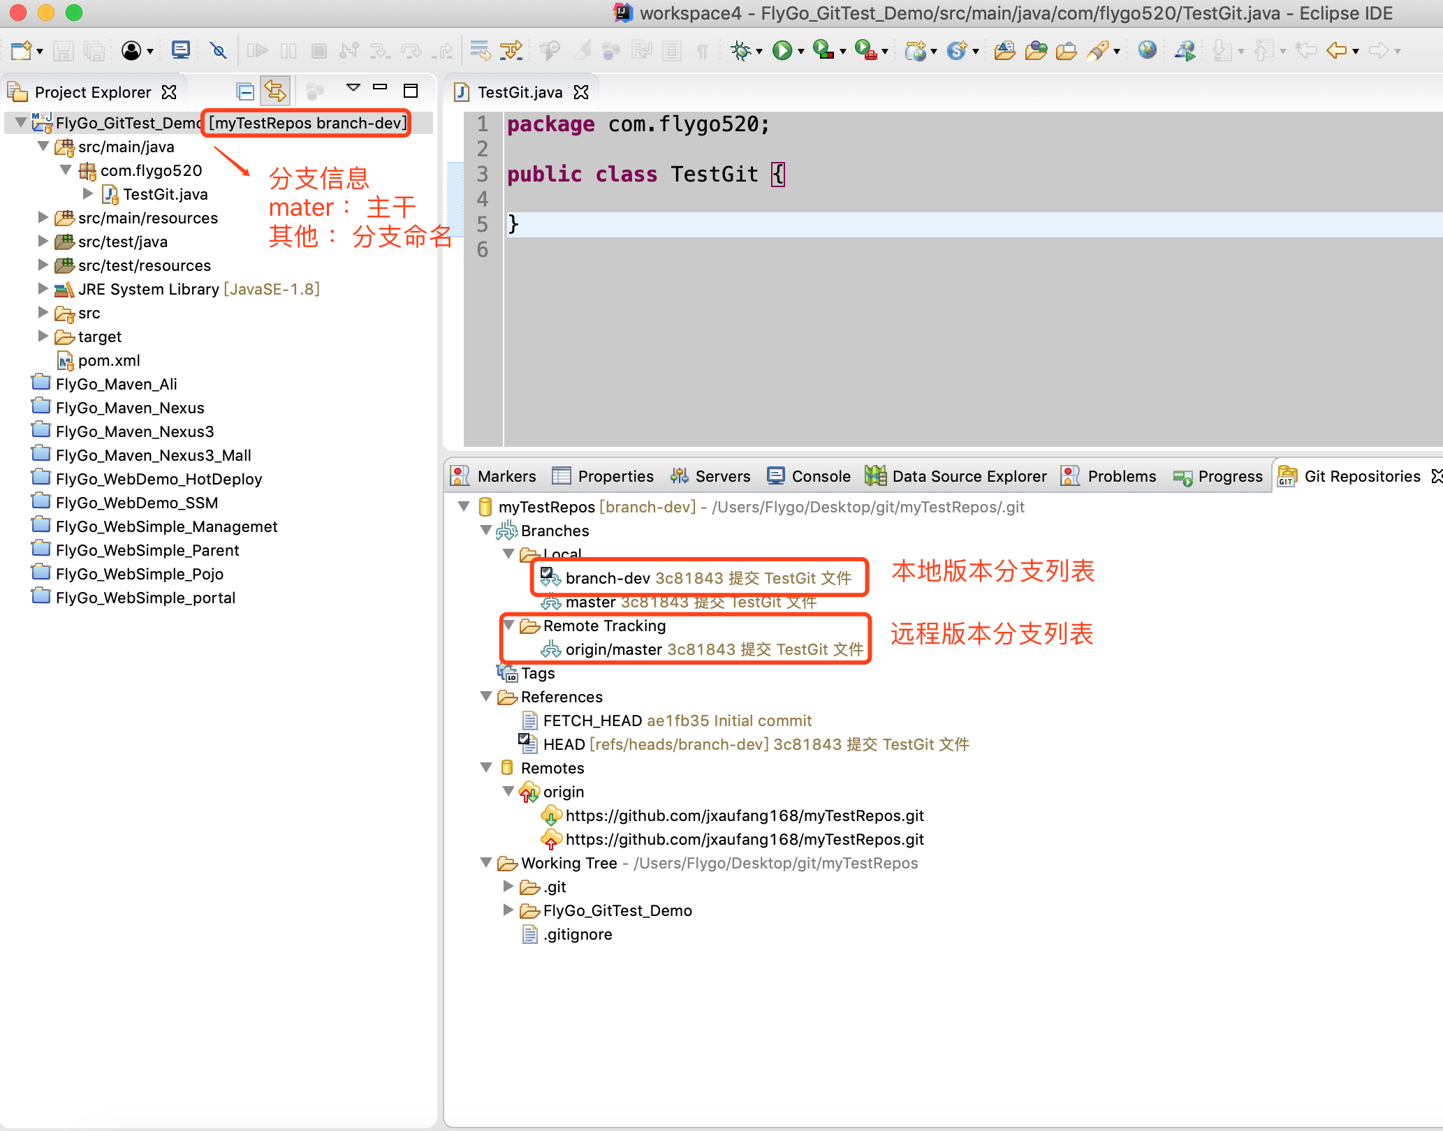Select pom.xml in Project Explorer

pos(109,360)
